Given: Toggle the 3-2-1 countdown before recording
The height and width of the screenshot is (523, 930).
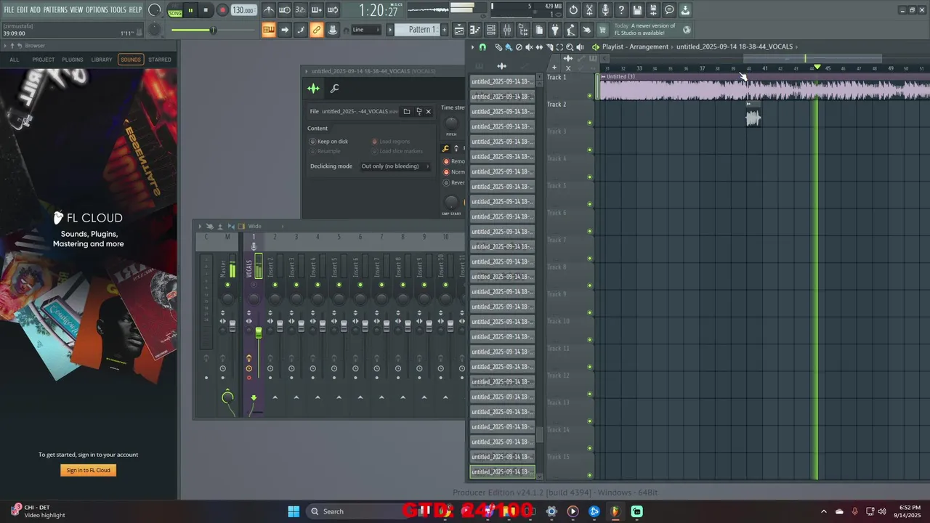Looking at the screenshot, I should pos(301,10).
